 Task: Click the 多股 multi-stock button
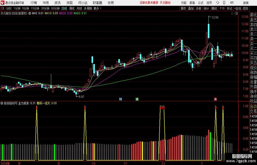(x=199, y=8)
